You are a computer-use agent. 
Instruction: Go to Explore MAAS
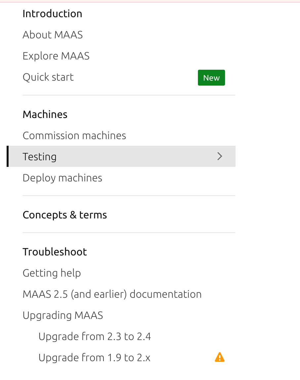[56, 56]
